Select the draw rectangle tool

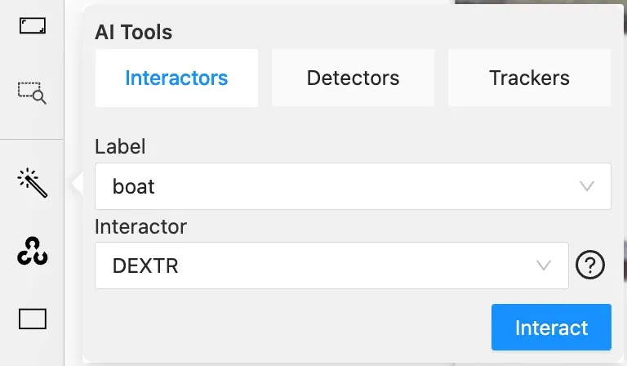pyautogui.click(x=33, y=318)
